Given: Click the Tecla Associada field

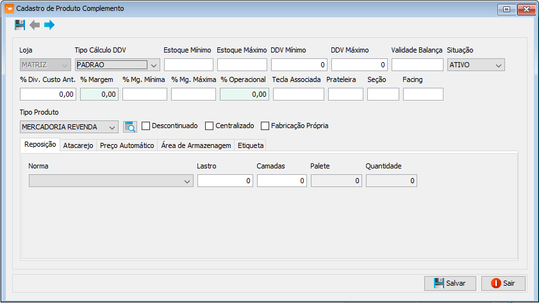Looking at the screenshot, I should pyautogui.click(x=299, y=94).
